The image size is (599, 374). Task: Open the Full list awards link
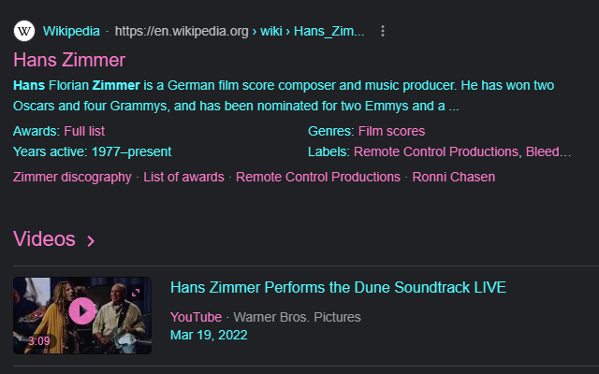pyautogui.click(x=84, y=131)
